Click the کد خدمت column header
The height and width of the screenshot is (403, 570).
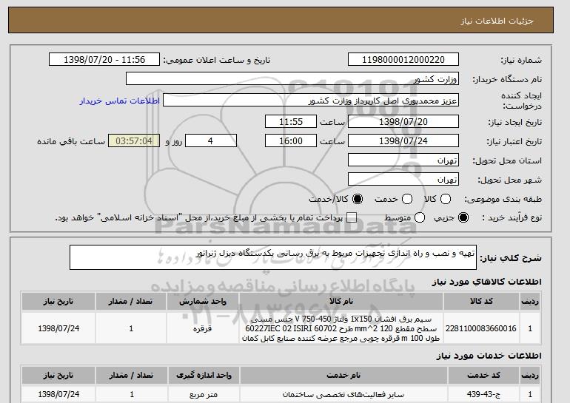point(483,375)
